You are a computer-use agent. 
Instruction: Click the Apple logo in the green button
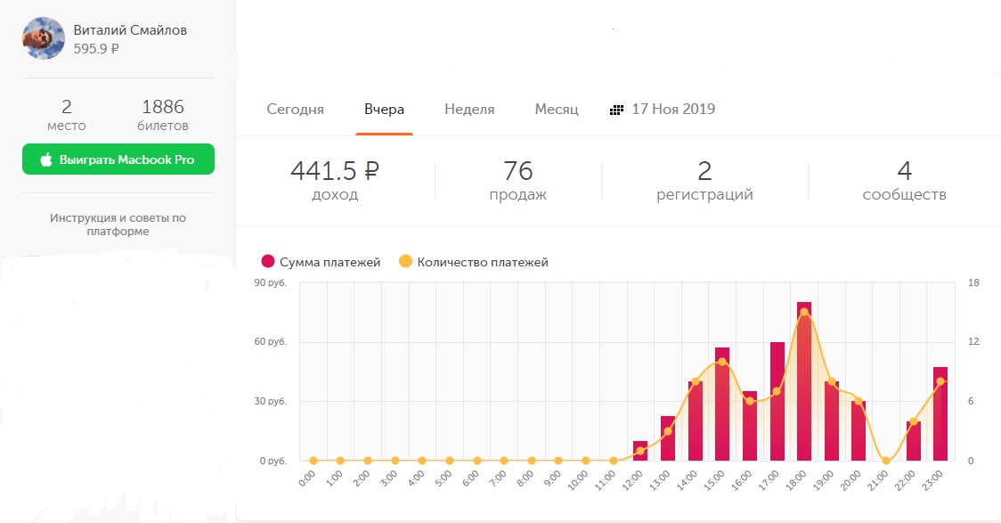coord(46,159)
